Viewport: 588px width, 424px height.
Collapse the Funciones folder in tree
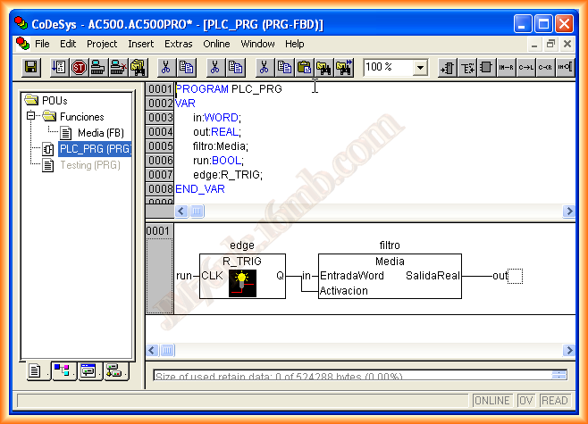pyautogui.click(x=31, y=117)
